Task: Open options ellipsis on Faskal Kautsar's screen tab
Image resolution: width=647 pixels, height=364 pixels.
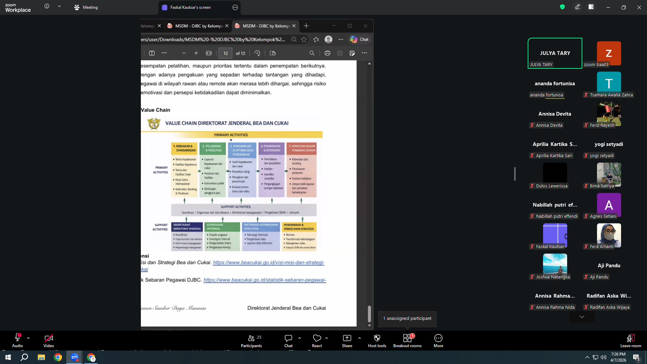Action: 235,7
